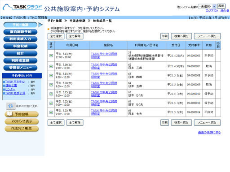Click the 検索結果一覧 breadcrumb text
The image size is (230, 172).
102,21
